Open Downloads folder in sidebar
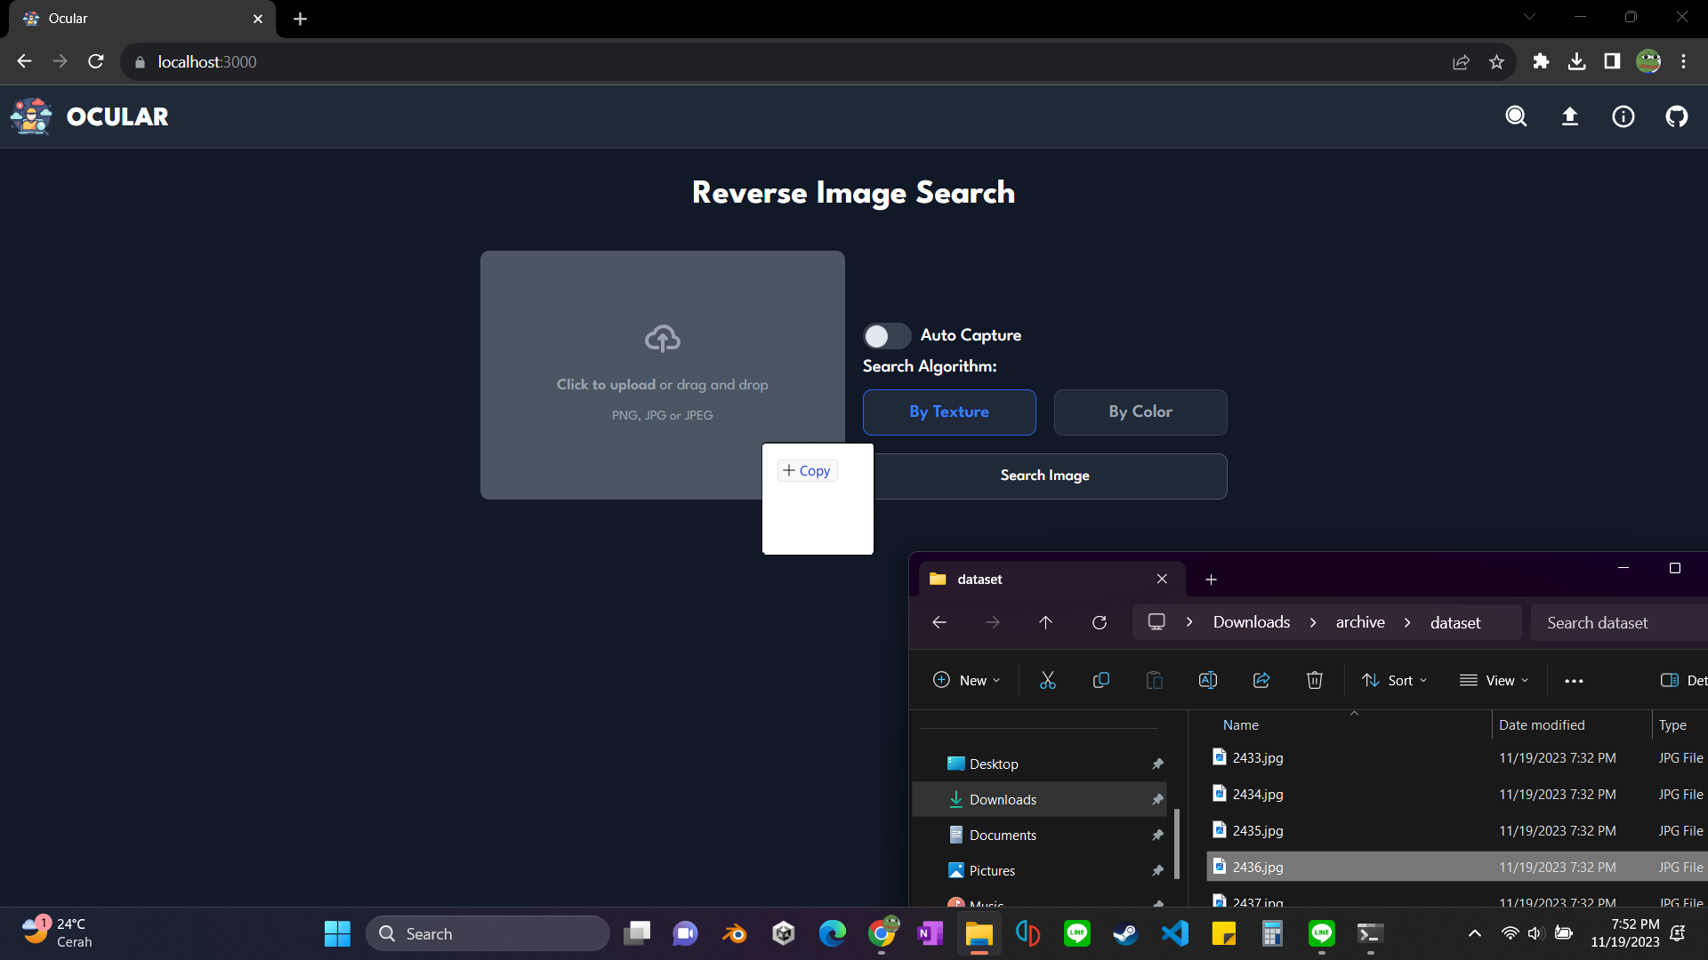This screenshot has height=960, width=1708. (1002, 798)
